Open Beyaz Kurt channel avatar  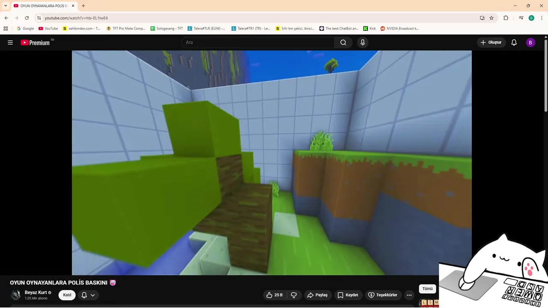point(16,295)
